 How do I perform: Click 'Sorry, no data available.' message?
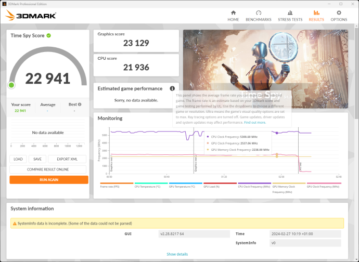pyautogui.click(x=136, y=100)
